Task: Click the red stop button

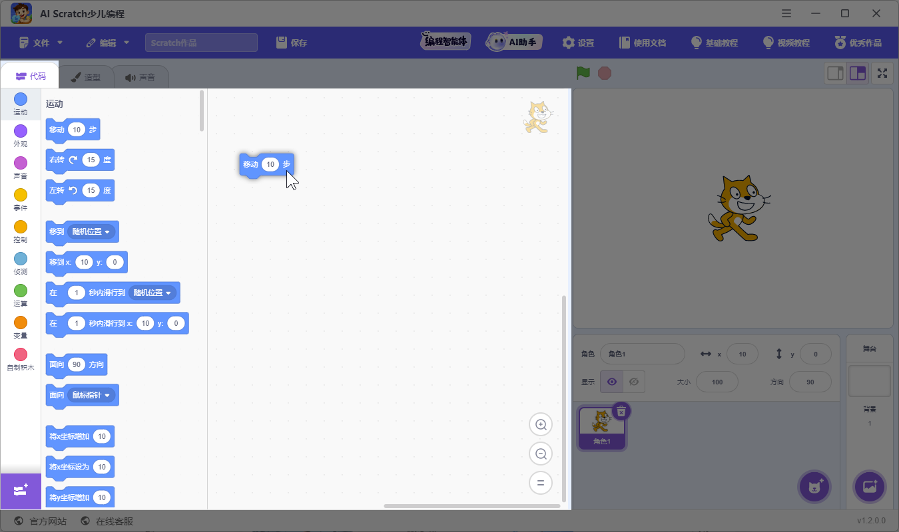Action: pyautogui.click(x=605, y=73)
